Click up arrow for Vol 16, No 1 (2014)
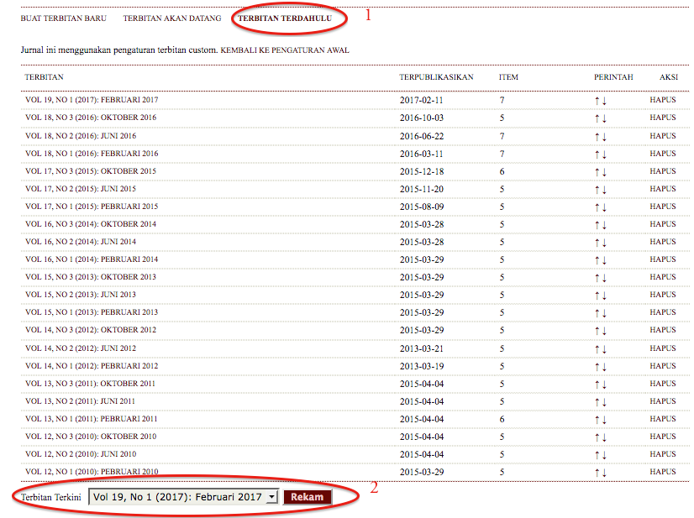This screenshot has width=694, height=518. 597,260
